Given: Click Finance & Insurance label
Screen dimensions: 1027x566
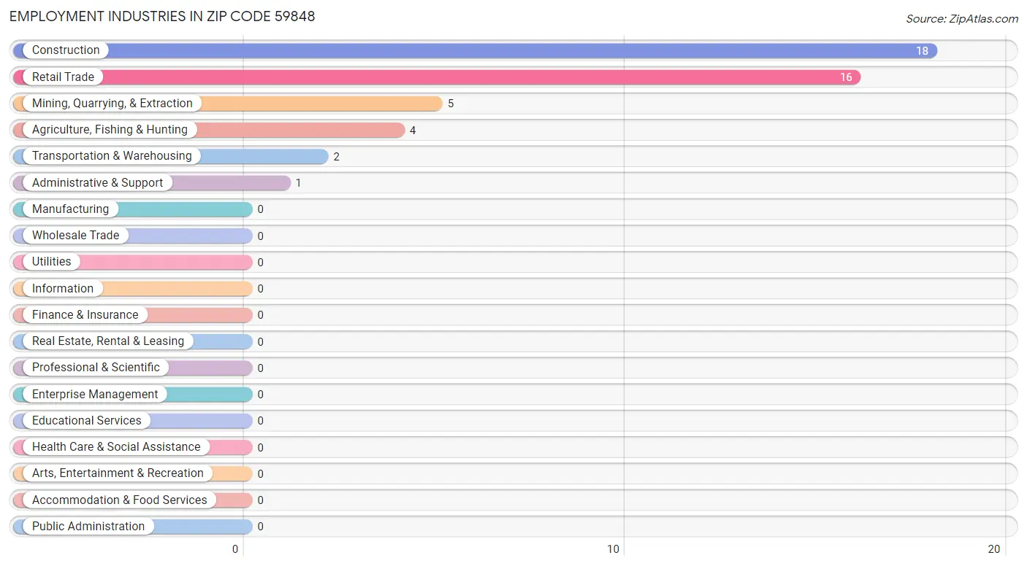Looking at the screenshot, I should (x=85, y=315).
